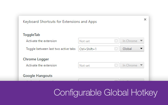
Task: Open the Google Hangouts scope dropdown
Action: (132, 80)
